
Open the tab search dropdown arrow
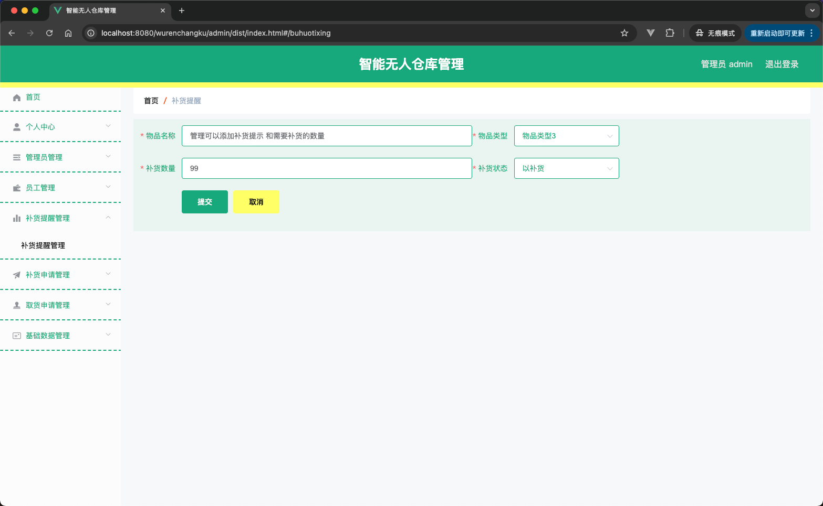click(x=812, y=10)
